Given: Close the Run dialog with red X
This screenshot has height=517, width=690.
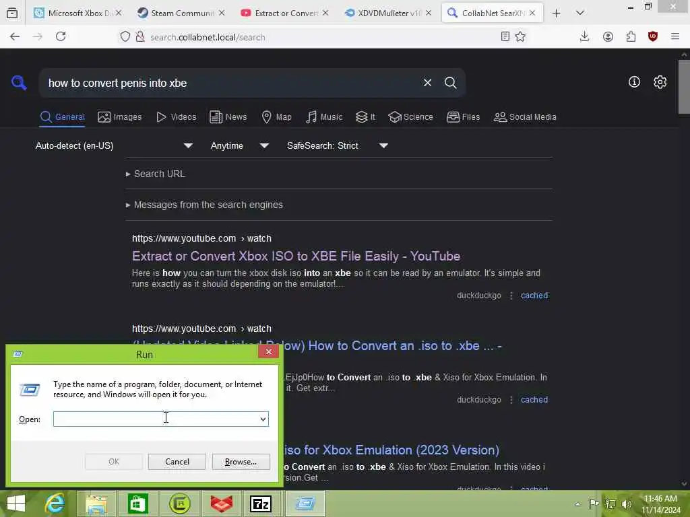Looking at the screenshot, I should (x=268, y=351).
